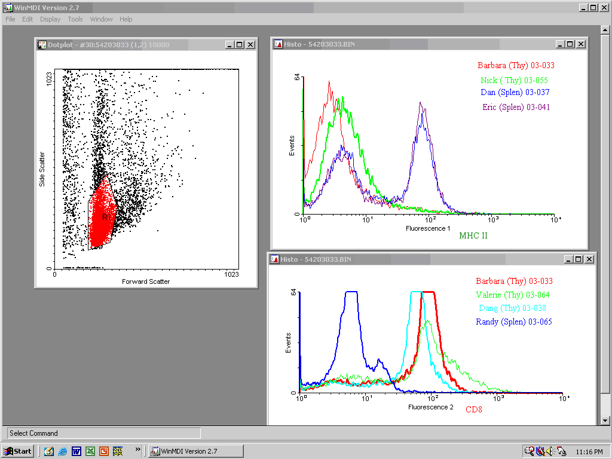
Task: Open the Tools menu
Action: click(x=75, y=19)
